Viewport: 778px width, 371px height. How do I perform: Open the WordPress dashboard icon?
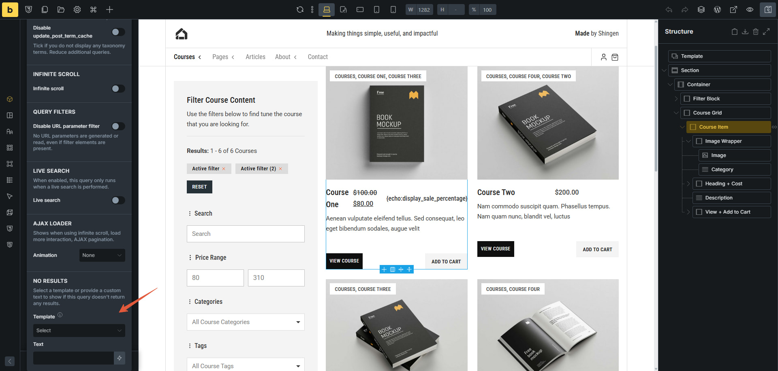point(717,10)
